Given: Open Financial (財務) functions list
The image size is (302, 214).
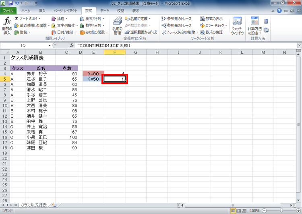Looking at the screenshot, I should click(x=22, y=32).
